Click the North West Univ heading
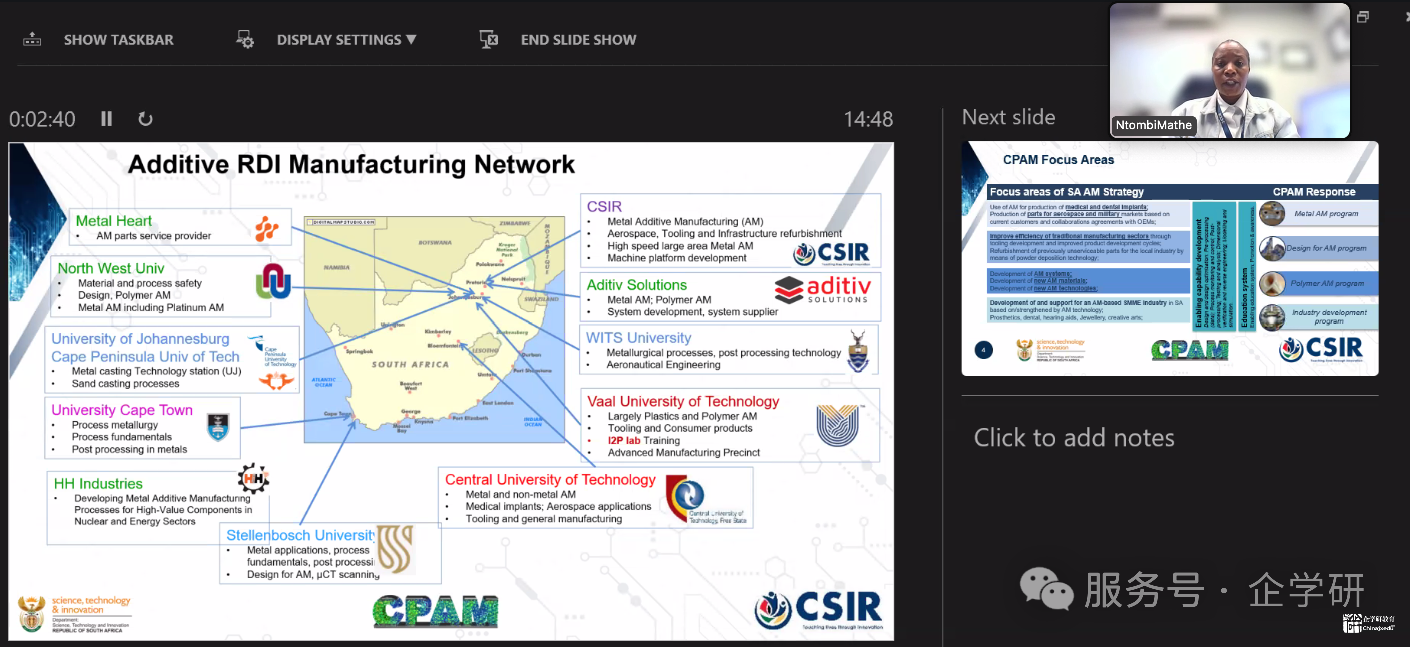This screenshot has height=647, width=1410. tap(111, 268)
